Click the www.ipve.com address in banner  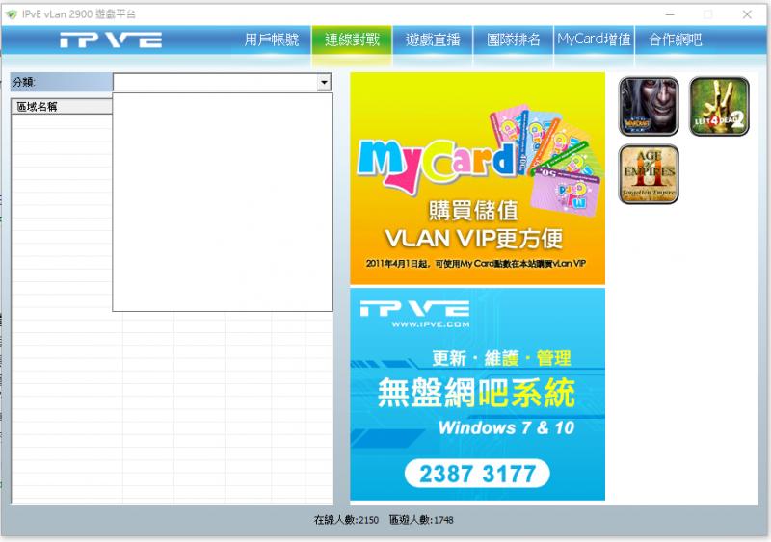coord(430,324)
